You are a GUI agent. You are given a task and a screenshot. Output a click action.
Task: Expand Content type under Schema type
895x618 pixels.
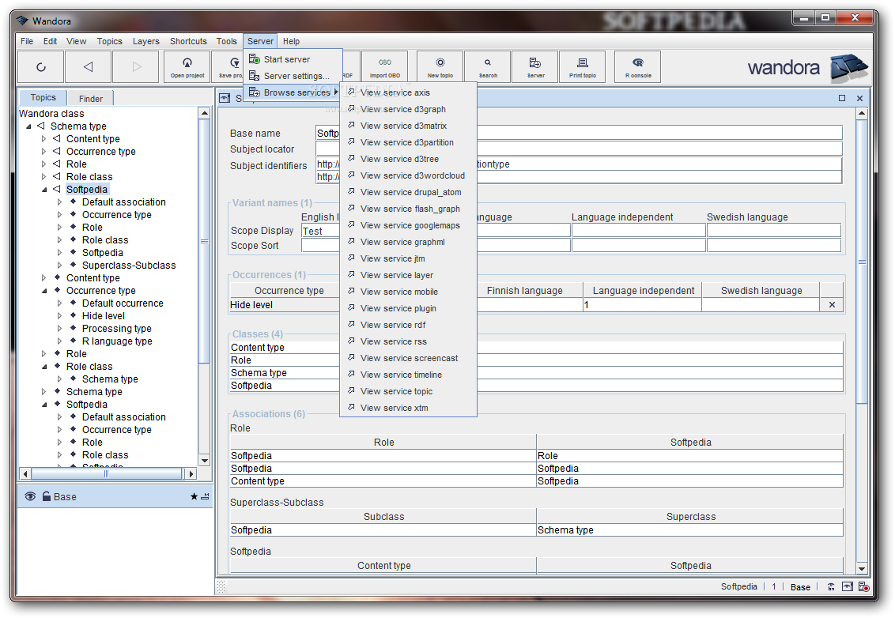click(44, 138)
